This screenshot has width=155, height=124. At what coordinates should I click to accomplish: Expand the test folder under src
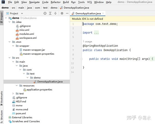13,94
